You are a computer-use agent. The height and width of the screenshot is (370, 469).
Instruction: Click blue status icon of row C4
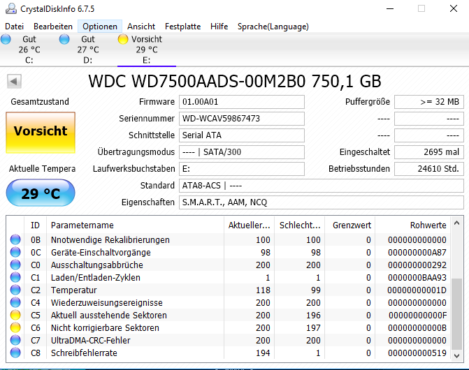pyautogui.click(x=15, y=302)
